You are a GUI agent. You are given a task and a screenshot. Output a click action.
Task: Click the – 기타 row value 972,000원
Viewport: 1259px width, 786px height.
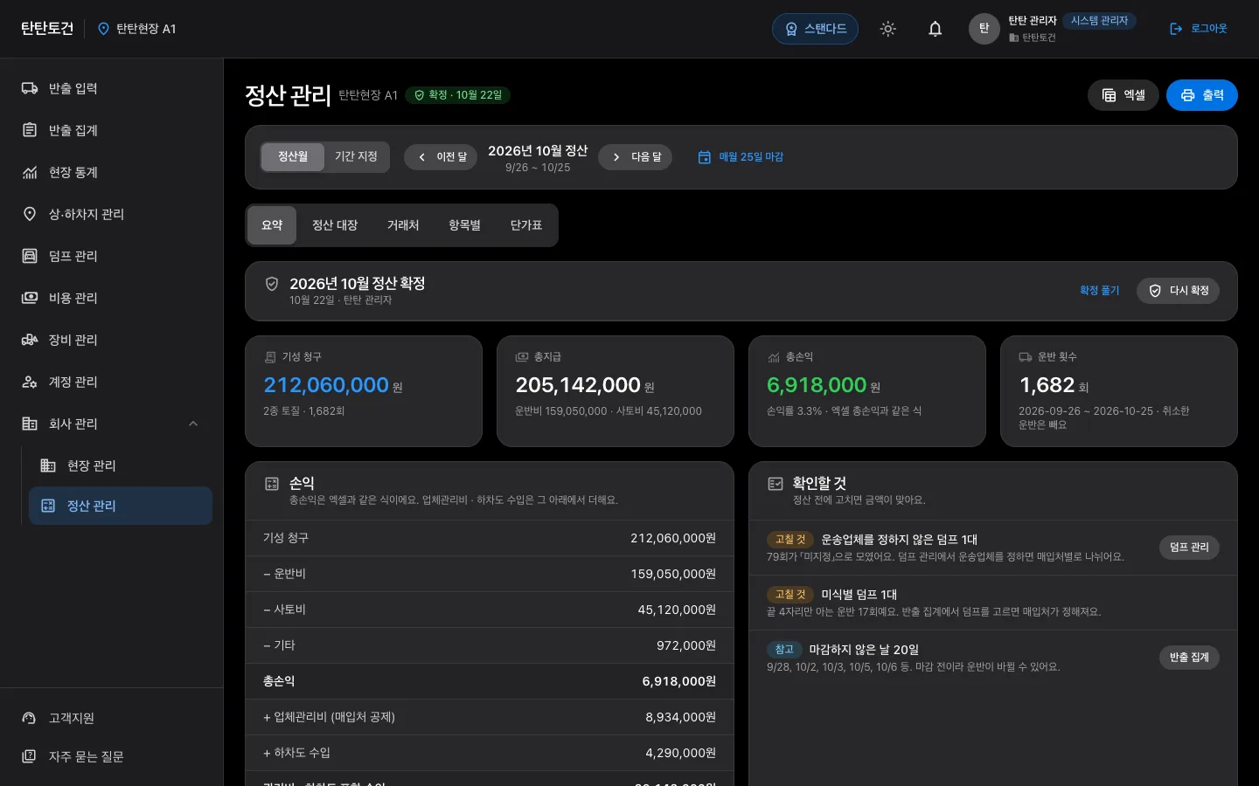click(x=686, y=645)
